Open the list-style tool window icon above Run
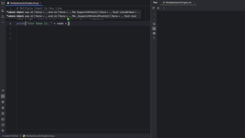This screenshot has width=245, height=138. [x=3, y=90]
